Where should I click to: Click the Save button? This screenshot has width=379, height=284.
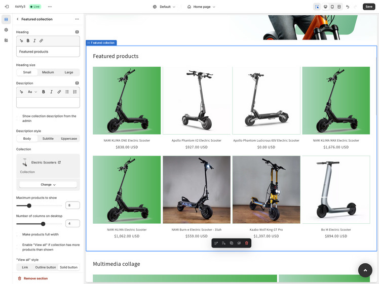[369, 7]
